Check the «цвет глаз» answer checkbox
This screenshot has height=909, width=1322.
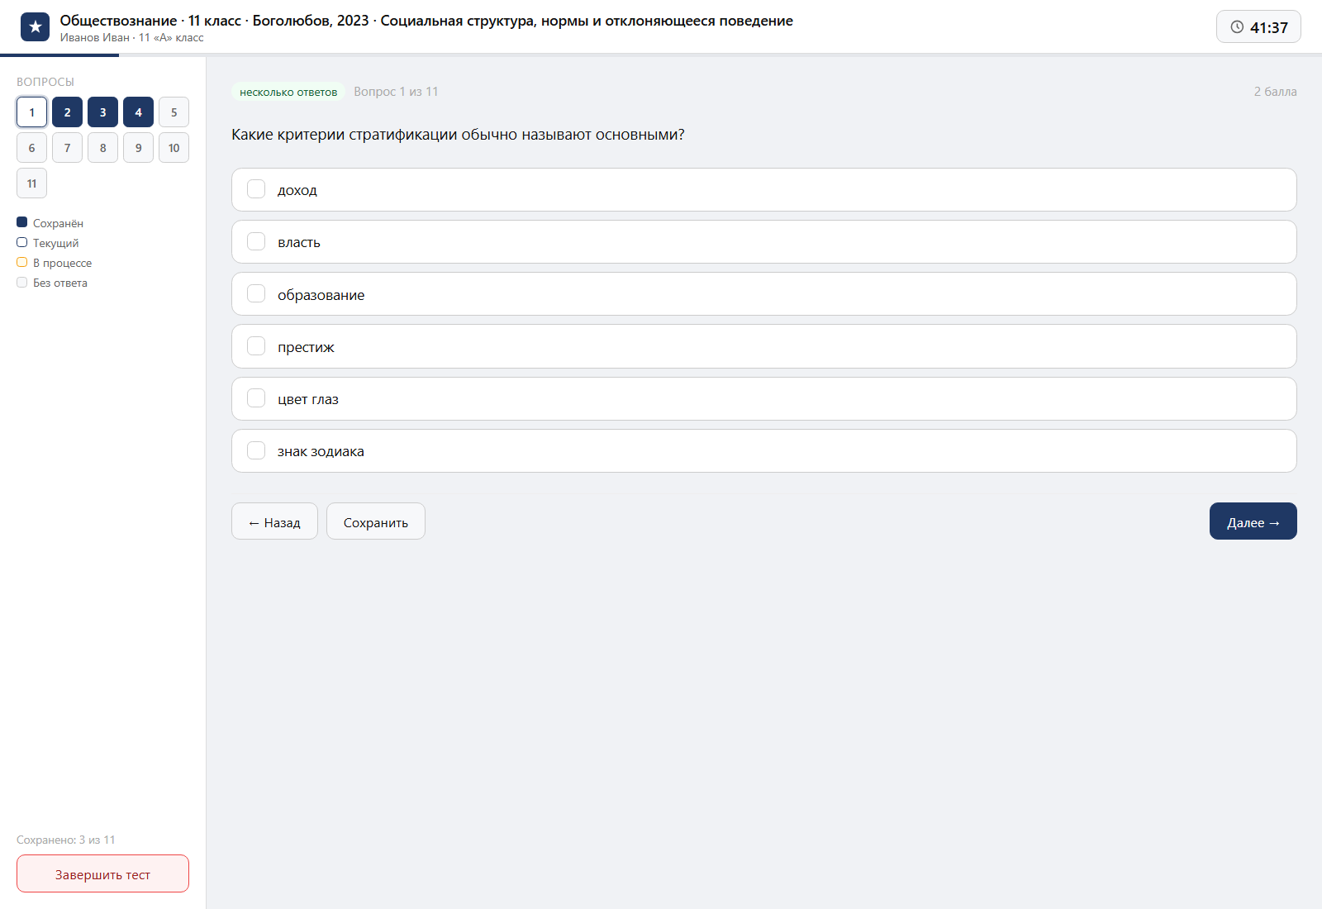pyautogui.click(x=256, y=398)
